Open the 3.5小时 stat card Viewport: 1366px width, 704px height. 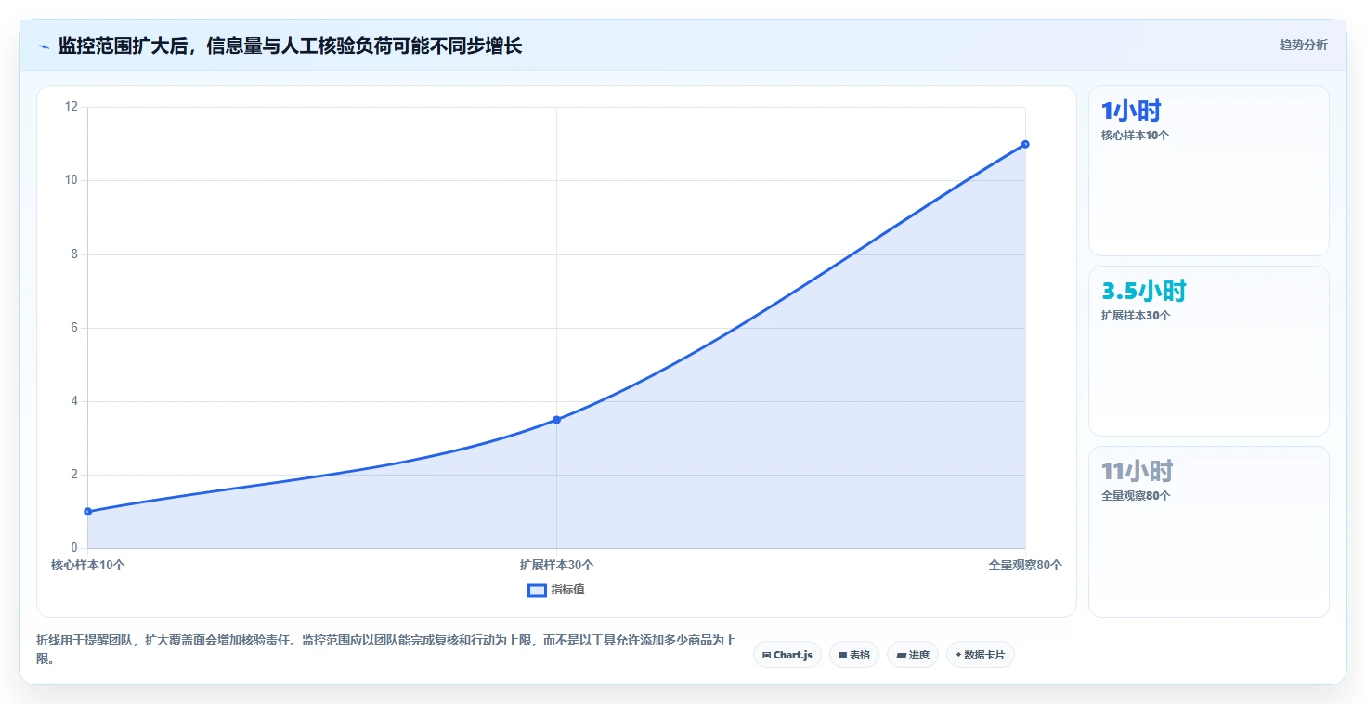(x=1208, y=351)
